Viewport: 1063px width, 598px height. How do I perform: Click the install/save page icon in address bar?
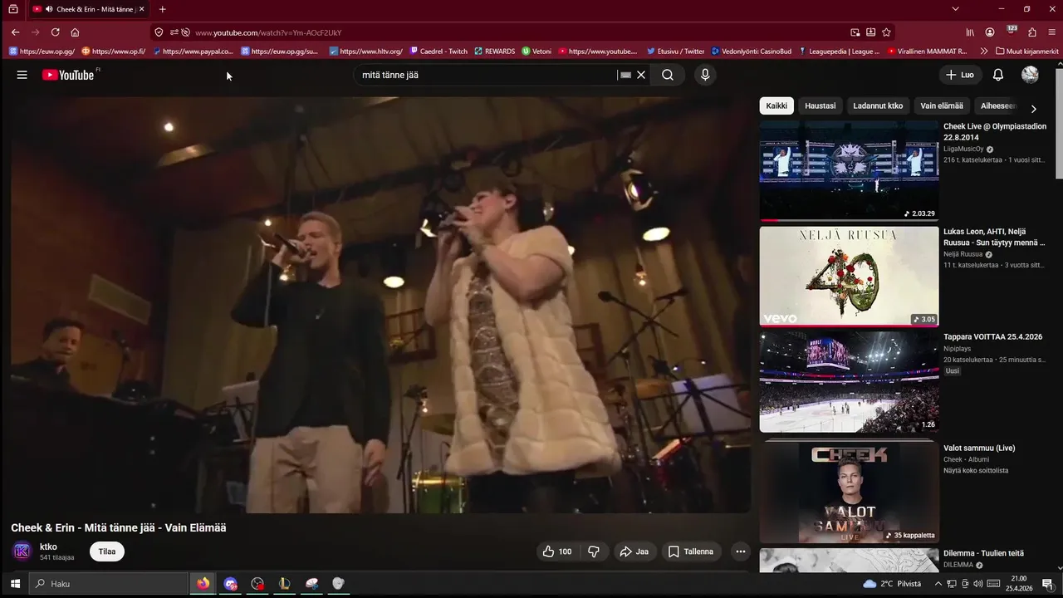click(870, 32)
